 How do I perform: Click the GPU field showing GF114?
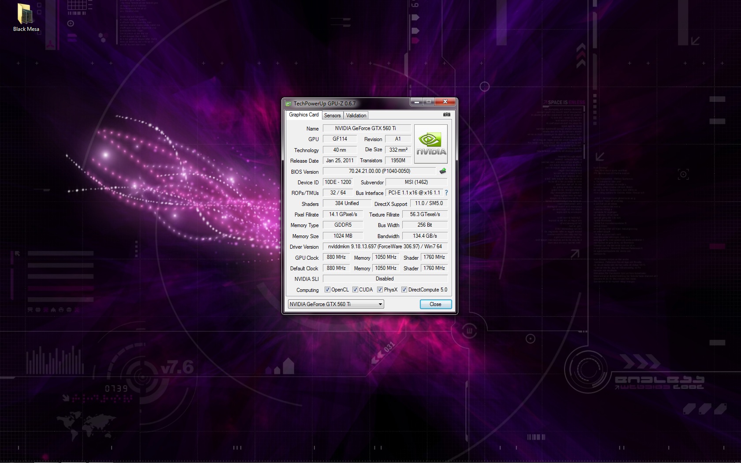point(340,139)
